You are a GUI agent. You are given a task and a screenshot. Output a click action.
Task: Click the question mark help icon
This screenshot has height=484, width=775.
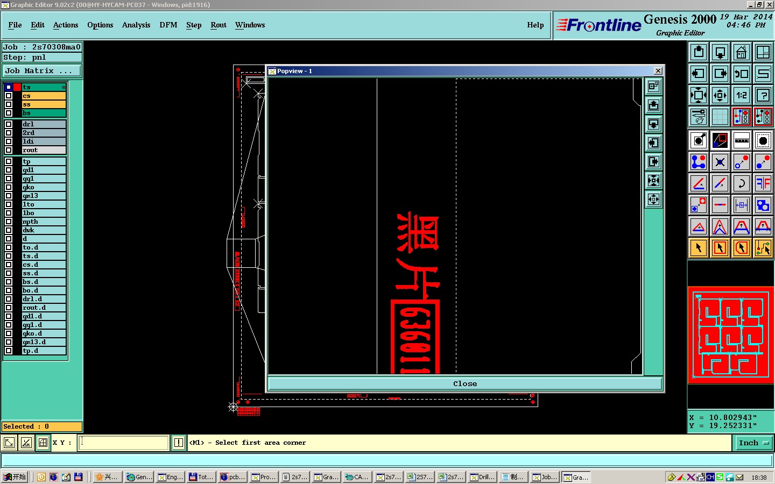tap(763, 95)
